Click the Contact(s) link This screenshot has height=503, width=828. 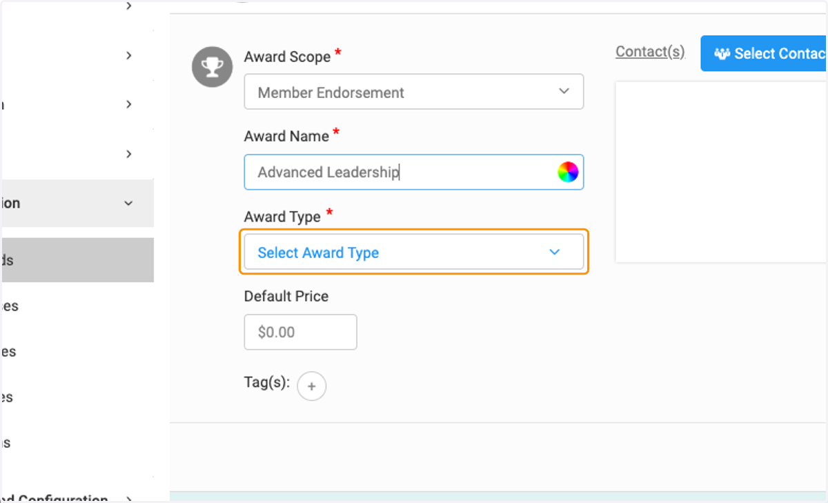click(650, 52)
